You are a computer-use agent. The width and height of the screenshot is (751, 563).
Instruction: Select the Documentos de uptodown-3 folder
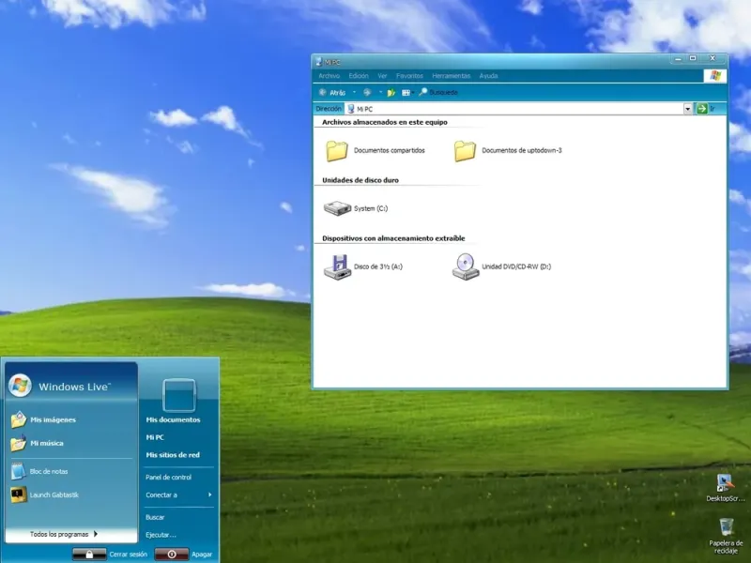[507, 150]
